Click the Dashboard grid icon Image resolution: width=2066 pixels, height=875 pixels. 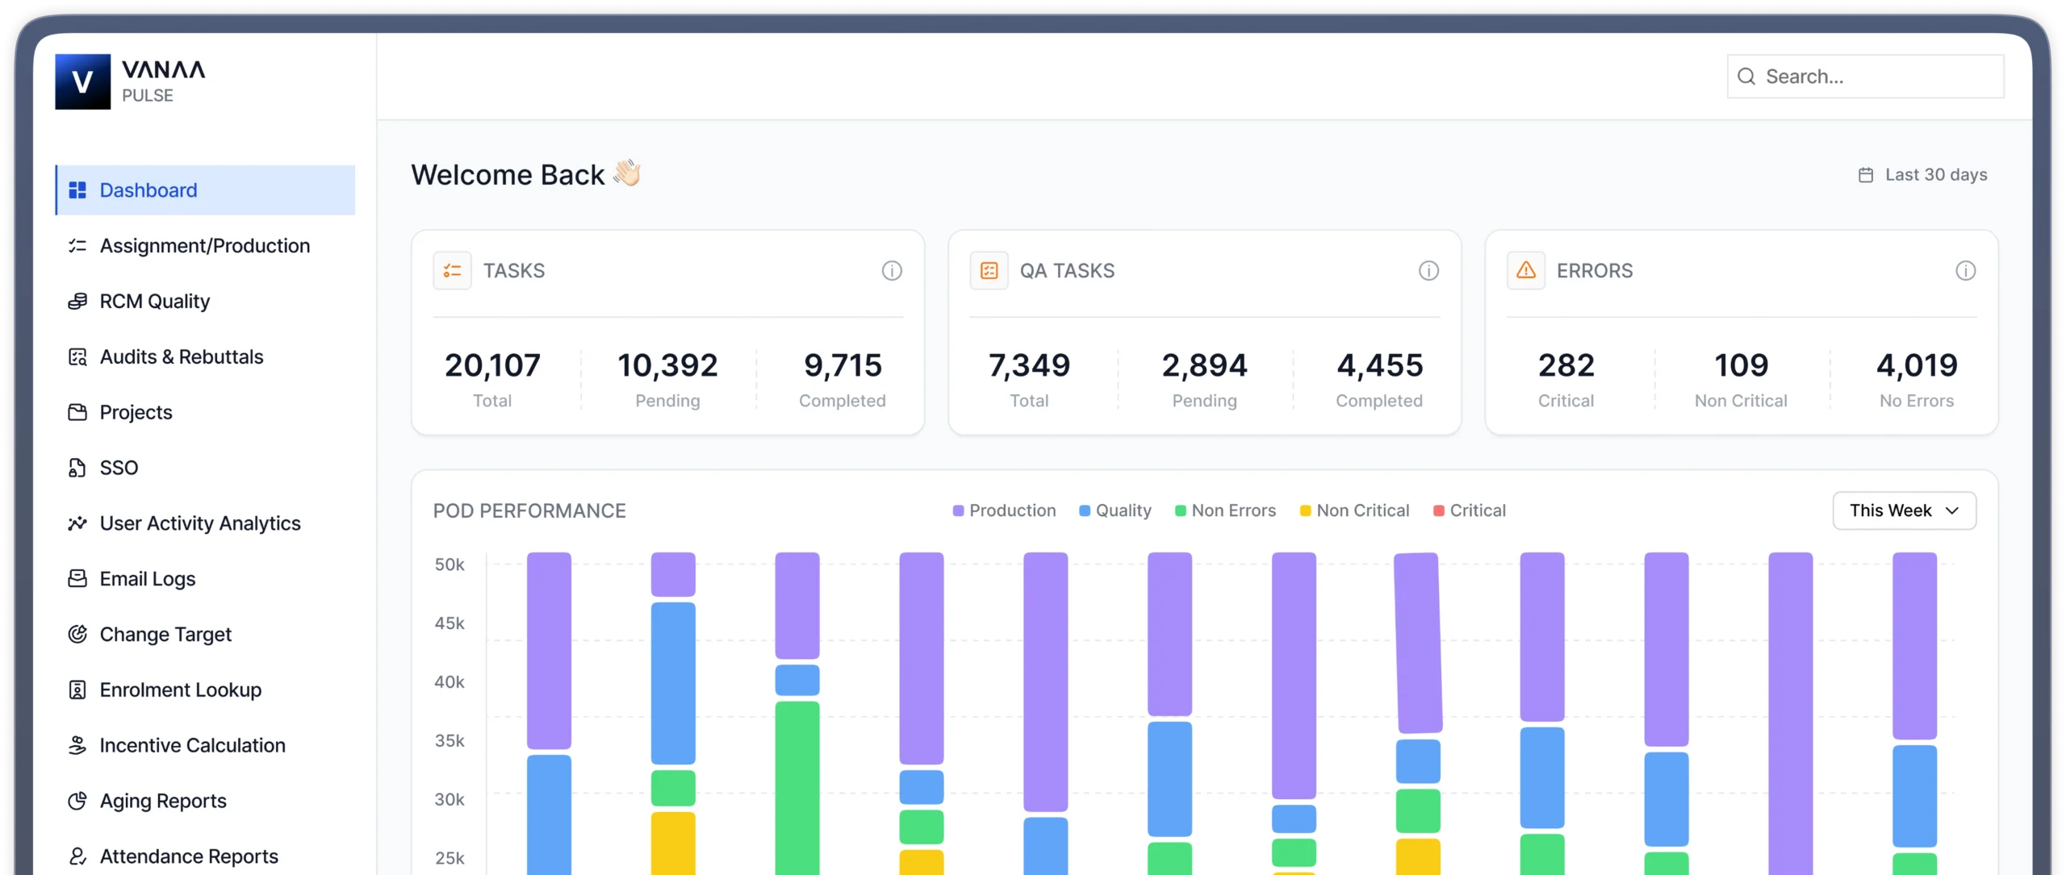77,190
